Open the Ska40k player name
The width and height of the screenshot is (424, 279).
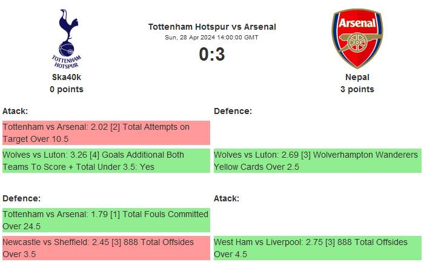tap(67, 77)
